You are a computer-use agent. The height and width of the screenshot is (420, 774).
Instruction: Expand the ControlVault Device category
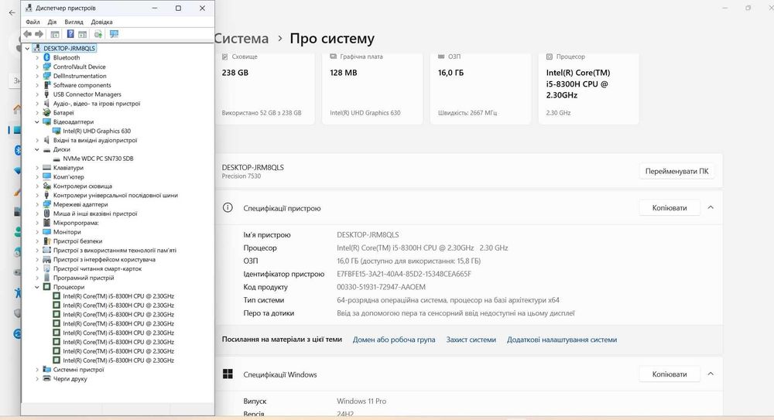tap(37, 67)
